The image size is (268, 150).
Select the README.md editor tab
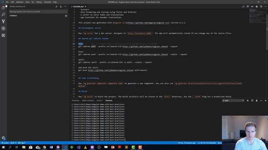click(x=78, y=7)
